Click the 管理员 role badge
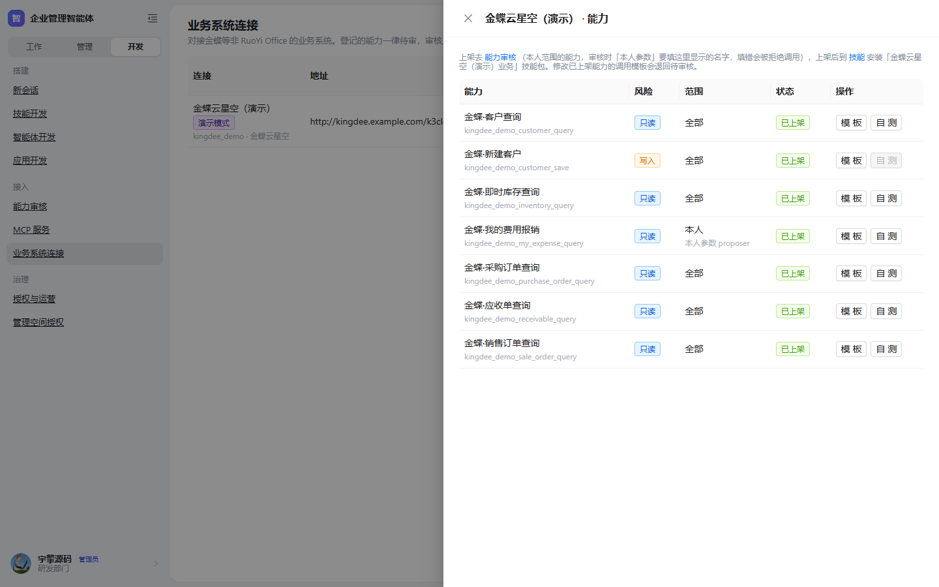The height and width of the screenshot is (587, 939). pyautogui.click(x=89, y=559)
